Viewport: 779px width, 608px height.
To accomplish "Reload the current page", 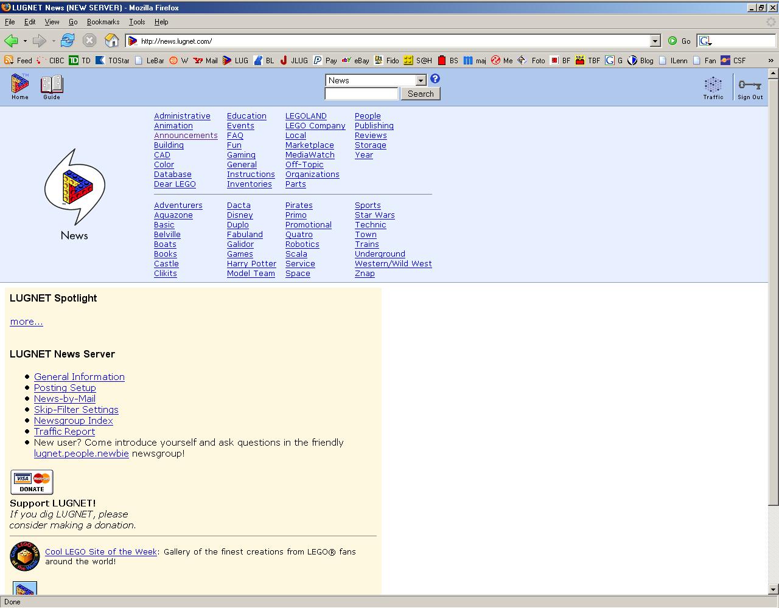I will coord(68,41).
